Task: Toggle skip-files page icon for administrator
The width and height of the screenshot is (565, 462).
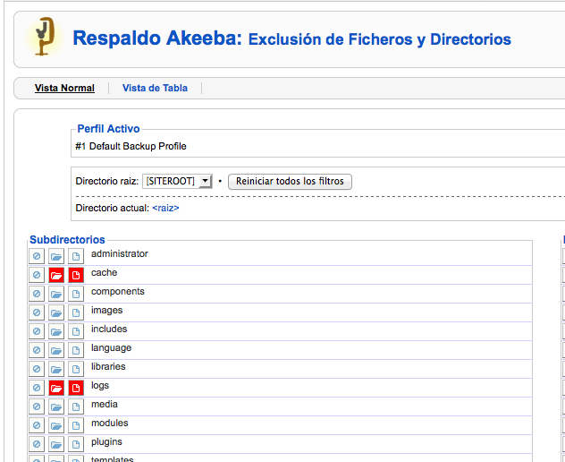Action: click(x=76, y=256)
